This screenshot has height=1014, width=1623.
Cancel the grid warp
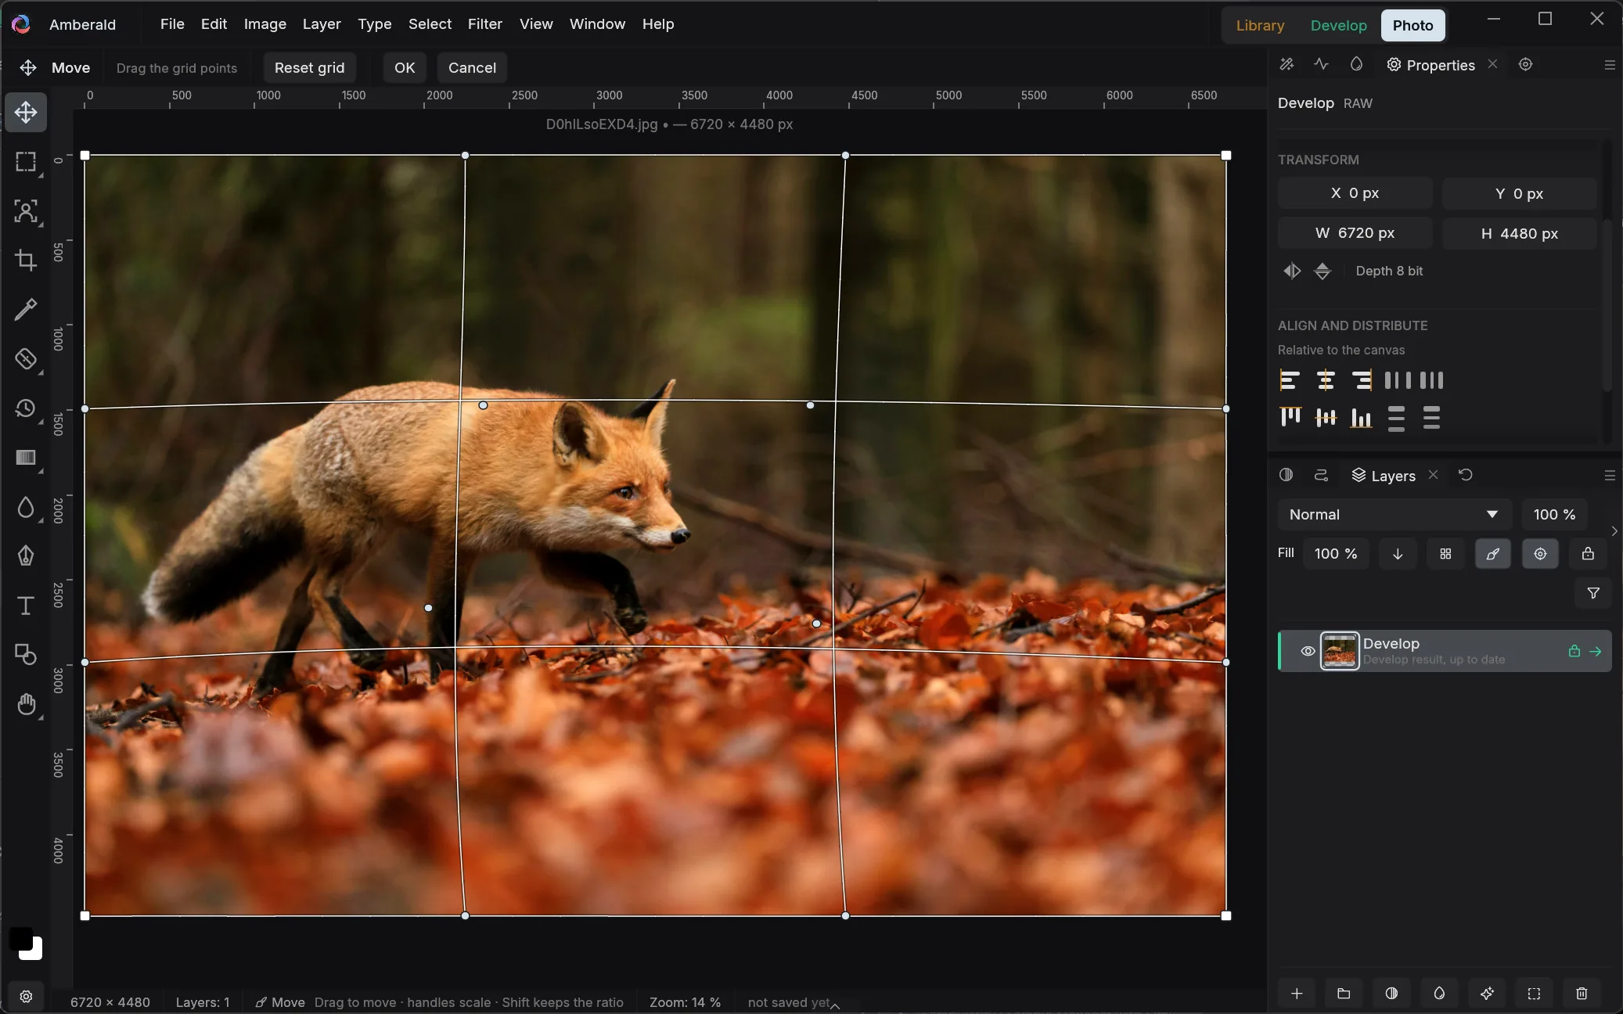tap(472, 67)
